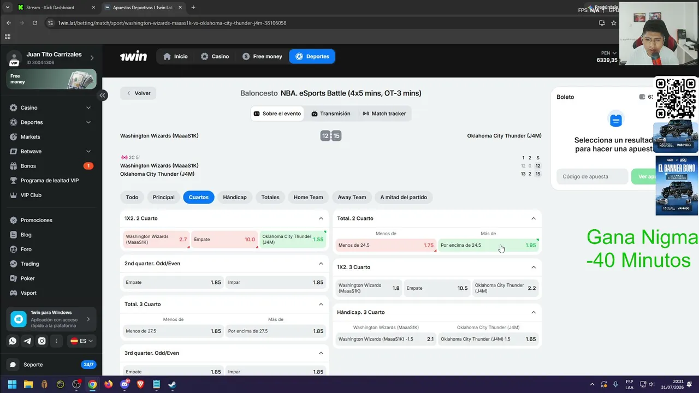Collapse the sidebar with double-arrow icon
This screenshot has width=699, height=393.
pos(102,95)
